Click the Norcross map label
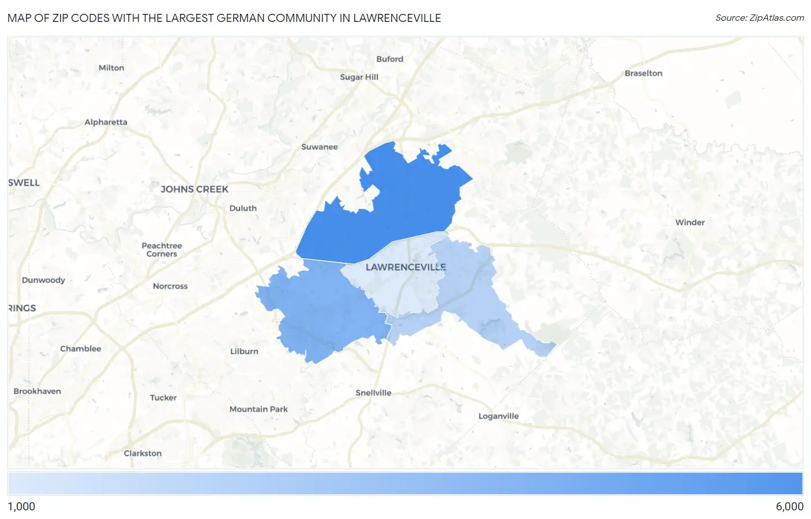The width and height of the screenshot is (811, 519). click(x=170, y=286)
